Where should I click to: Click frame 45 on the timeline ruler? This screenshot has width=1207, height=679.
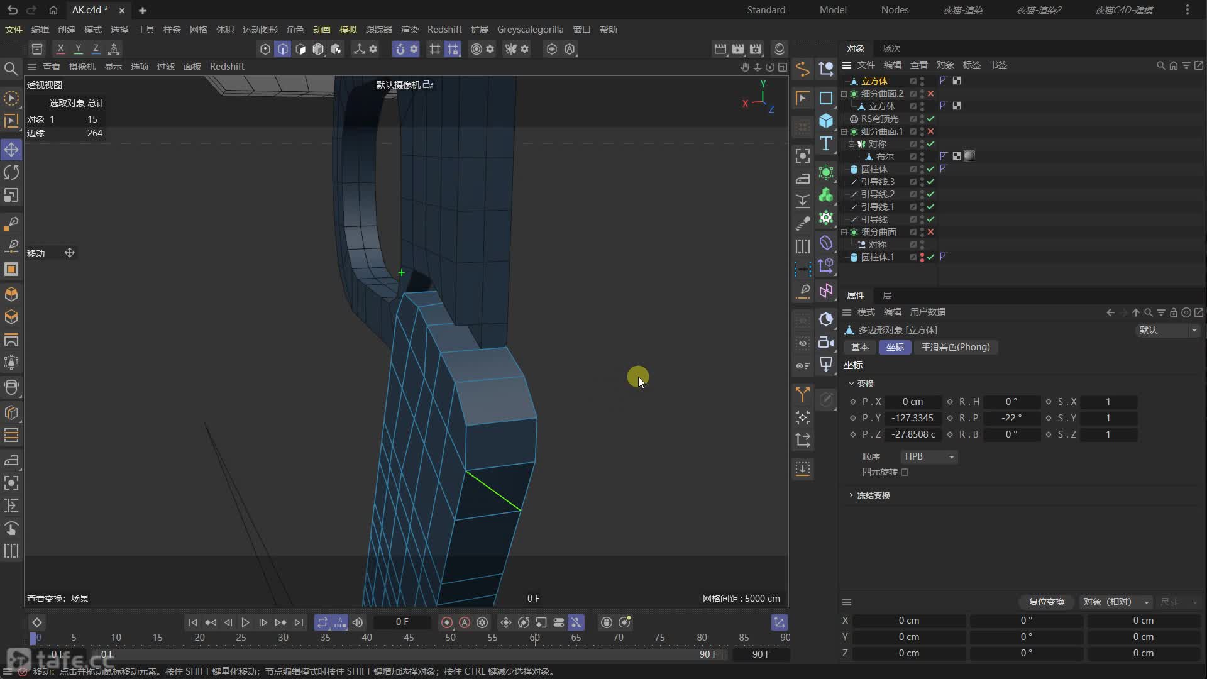tap(409, 638)
